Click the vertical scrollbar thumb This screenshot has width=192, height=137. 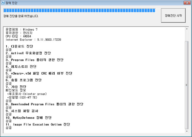point(187,85)
